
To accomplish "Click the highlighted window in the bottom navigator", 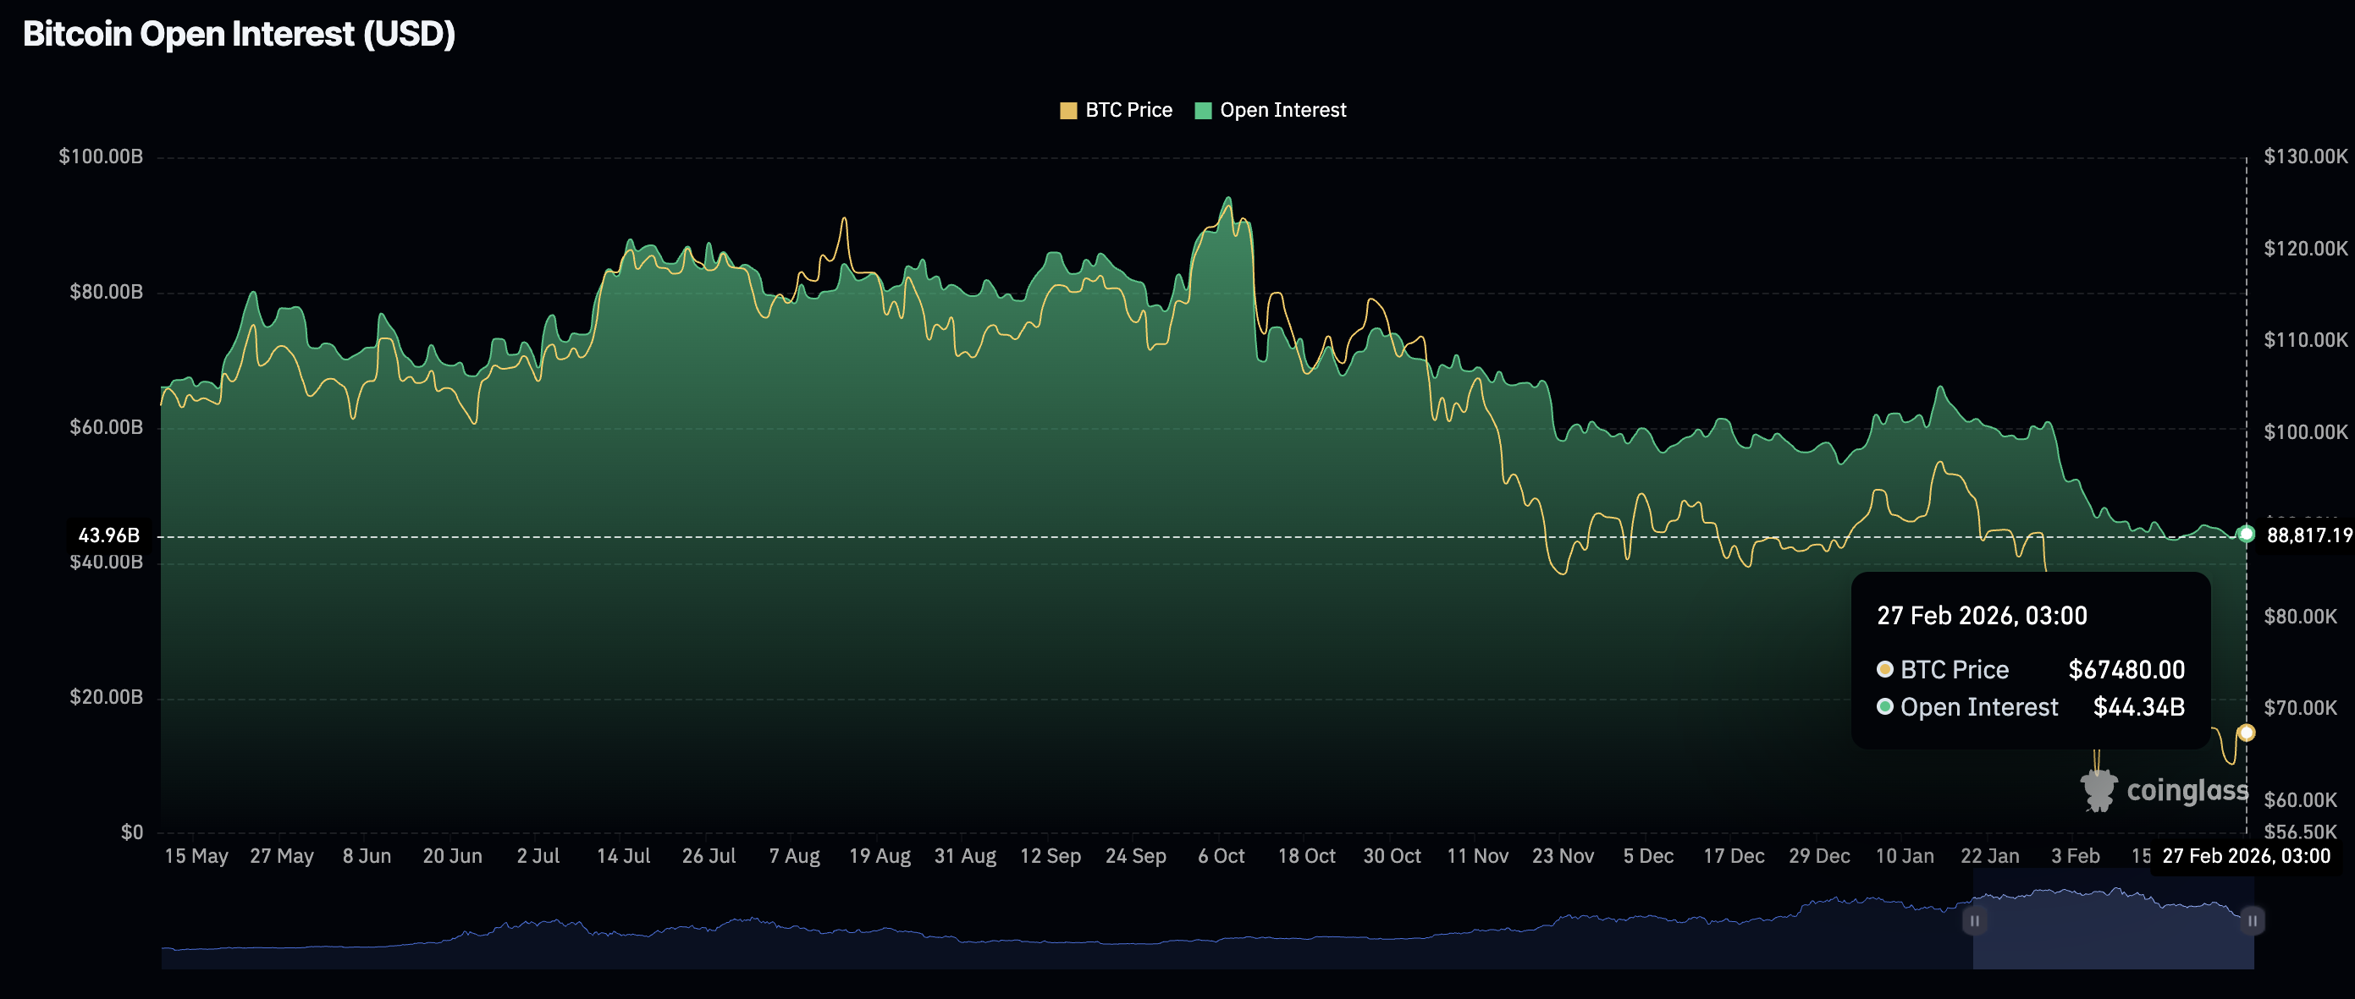I will pos(2112,941).
